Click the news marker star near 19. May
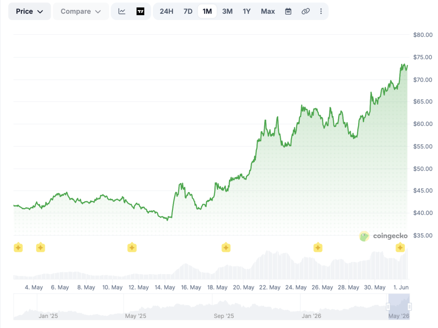The width and height of the screenshot is (438, 328). 226,248
